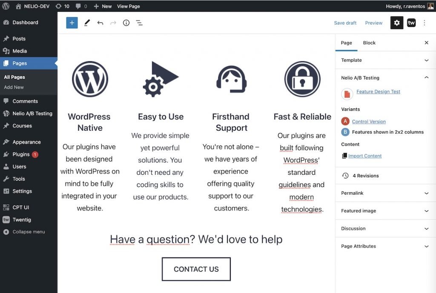Select the WordPress logo image block
Screen dimensions: 436x293
[x=90, y=79]
